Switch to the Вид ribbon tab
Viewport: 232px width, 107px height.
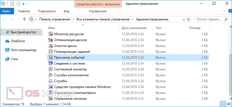(66, 11)
